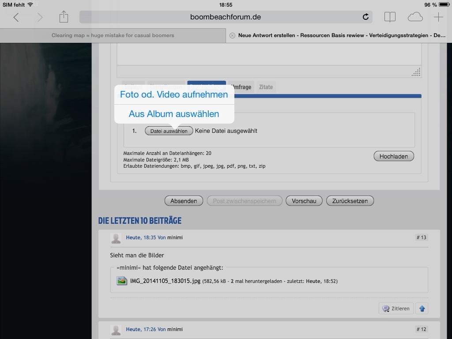452x339 pixels.
Task: Click Zitieren on post #13
Action: pos(396,309)
